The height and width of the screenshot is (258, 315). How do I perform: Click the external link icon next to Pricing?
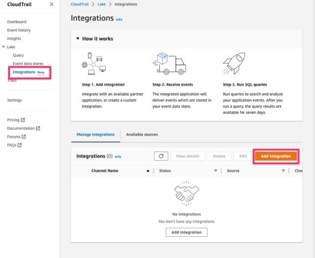click(23, 120)
